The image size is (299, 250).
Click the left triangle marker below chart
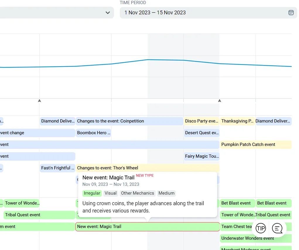tap(40, 101)
